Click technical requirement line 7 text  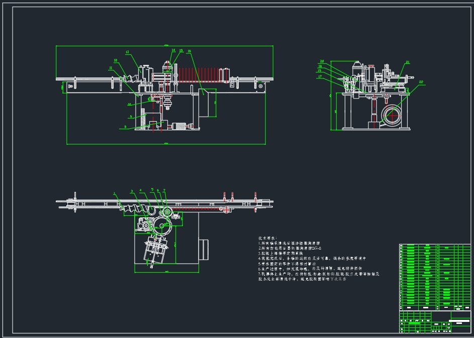point(319,277)
